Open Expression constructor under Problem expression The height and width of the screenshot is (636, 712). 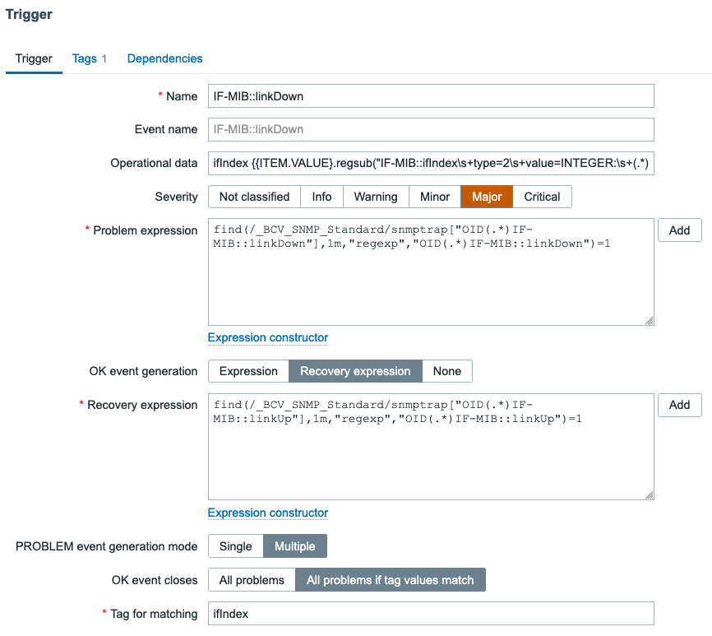pos(268,337)
